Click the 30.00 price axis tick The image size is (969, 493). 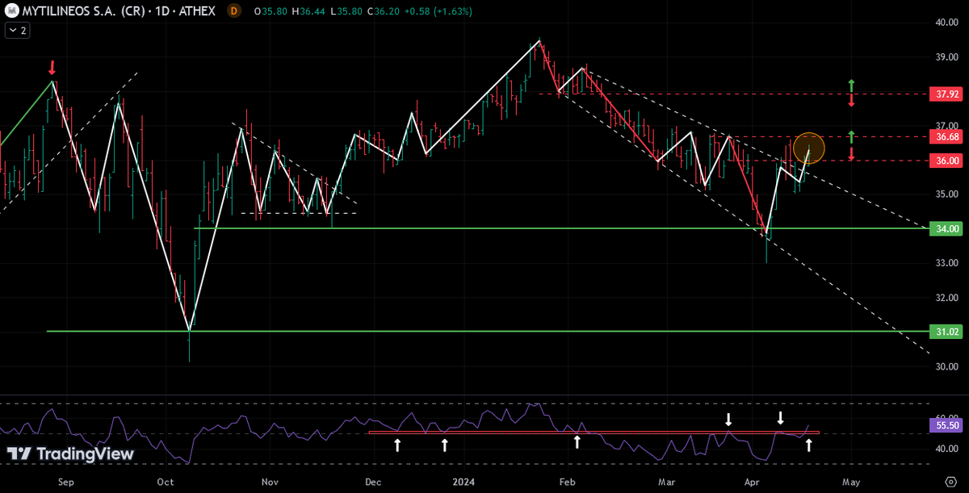point(946,366)
